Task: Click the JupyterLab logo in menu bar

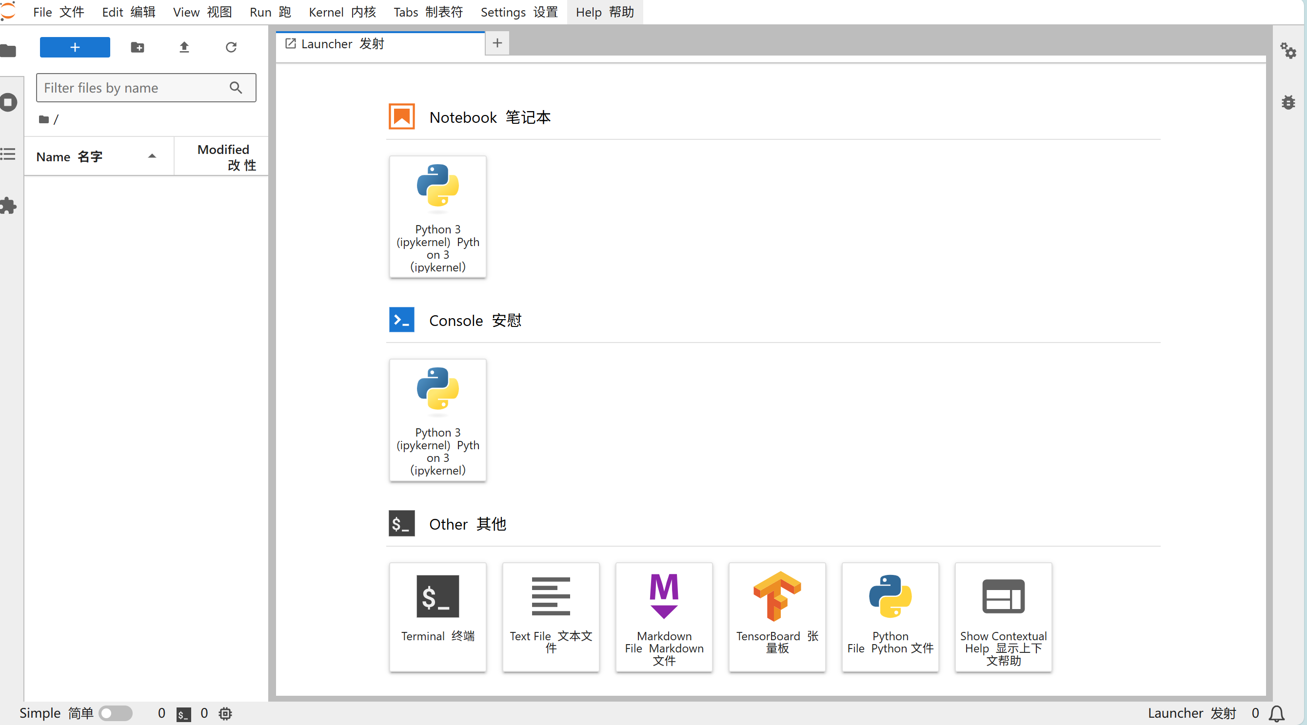Action: point(8,12)
